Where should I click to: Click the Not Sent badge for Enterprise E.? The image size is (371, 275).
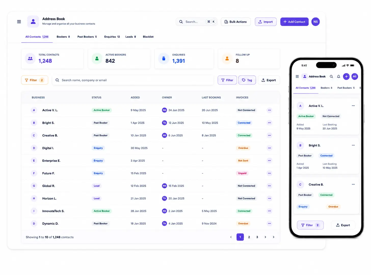point(243,161)
